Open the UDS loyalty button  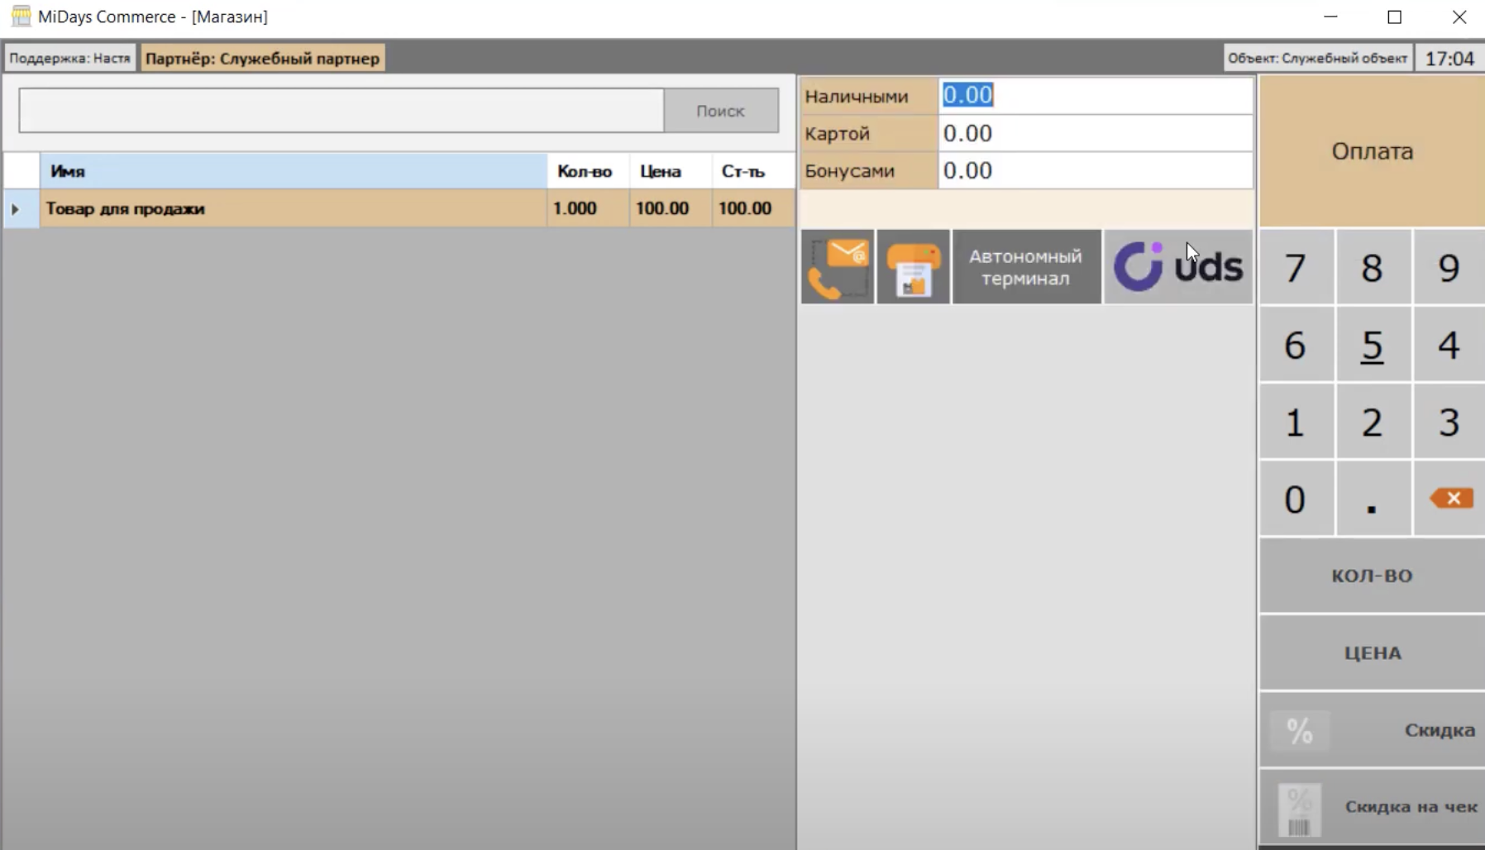(1178, 267)
